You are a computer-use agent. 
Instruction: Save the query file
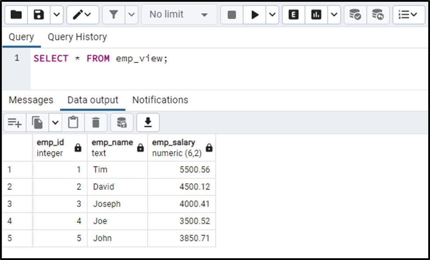click(39, 14)
